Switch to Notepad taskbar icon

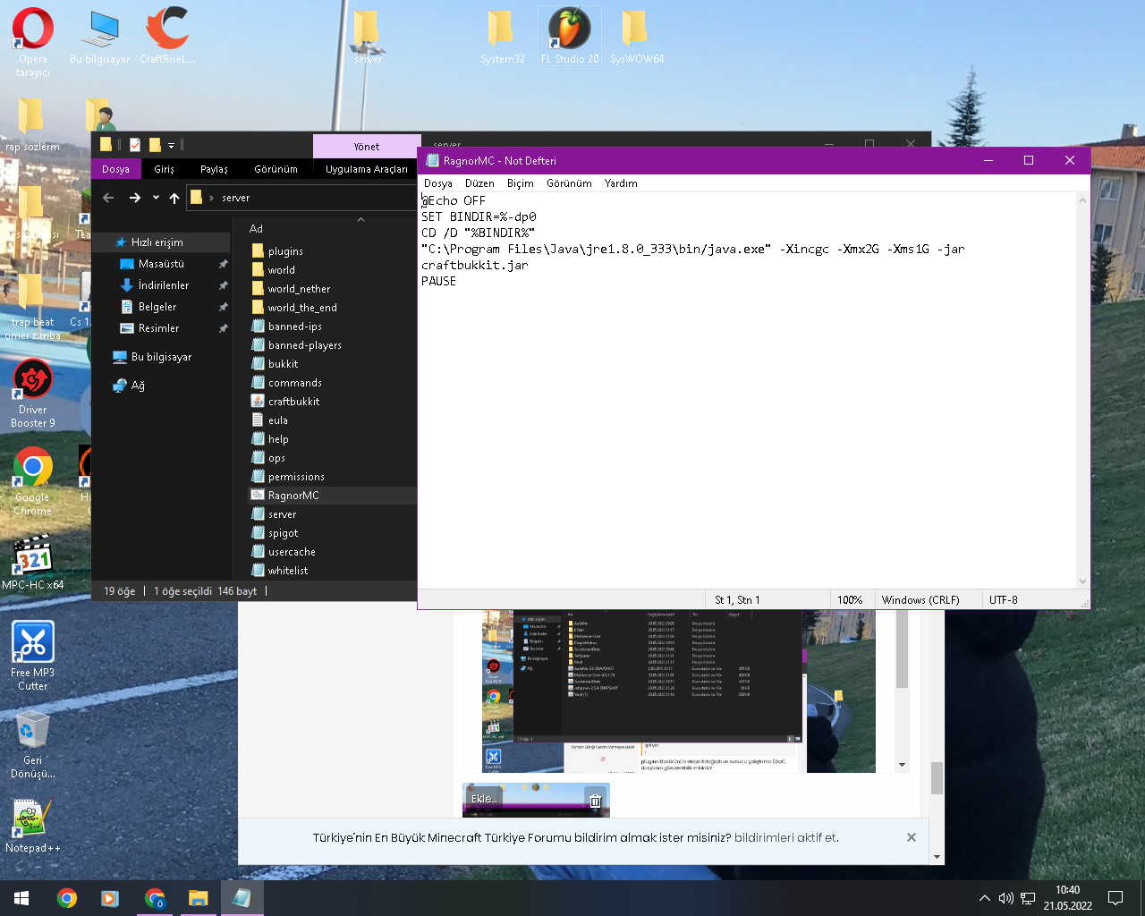click(242, 898)
